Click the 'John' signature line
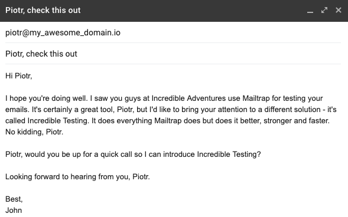Viewport: 348px width, 217px height. [14, 211]
